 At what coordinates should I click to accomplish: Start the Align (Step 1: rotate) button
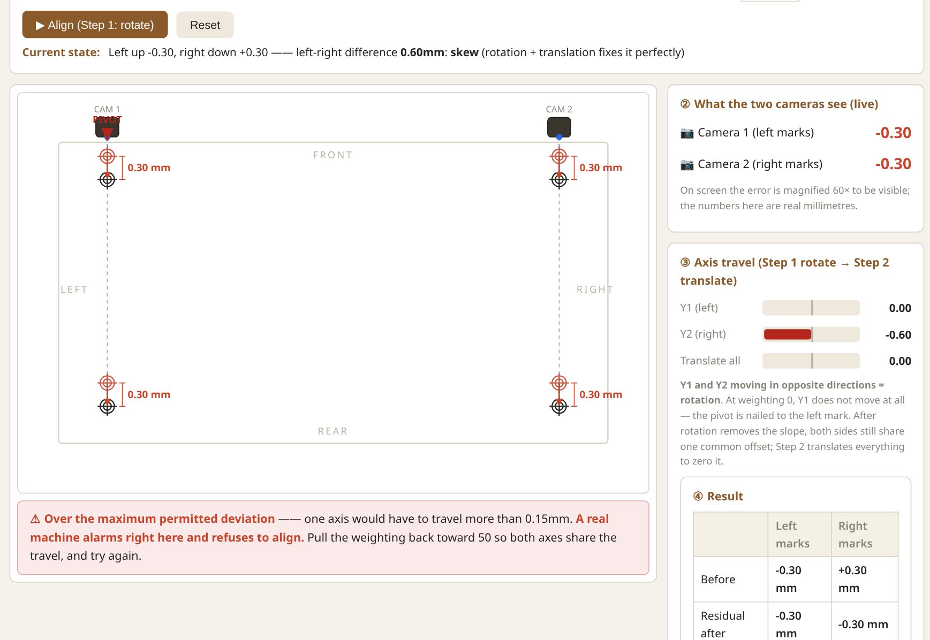(95, 25)
